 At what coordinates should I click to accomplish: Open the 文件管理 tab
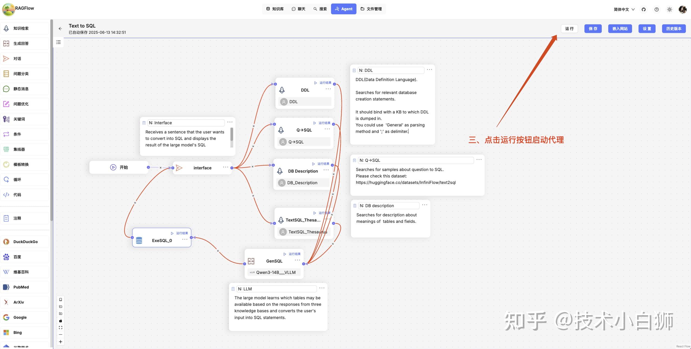(x=371, y=9)
